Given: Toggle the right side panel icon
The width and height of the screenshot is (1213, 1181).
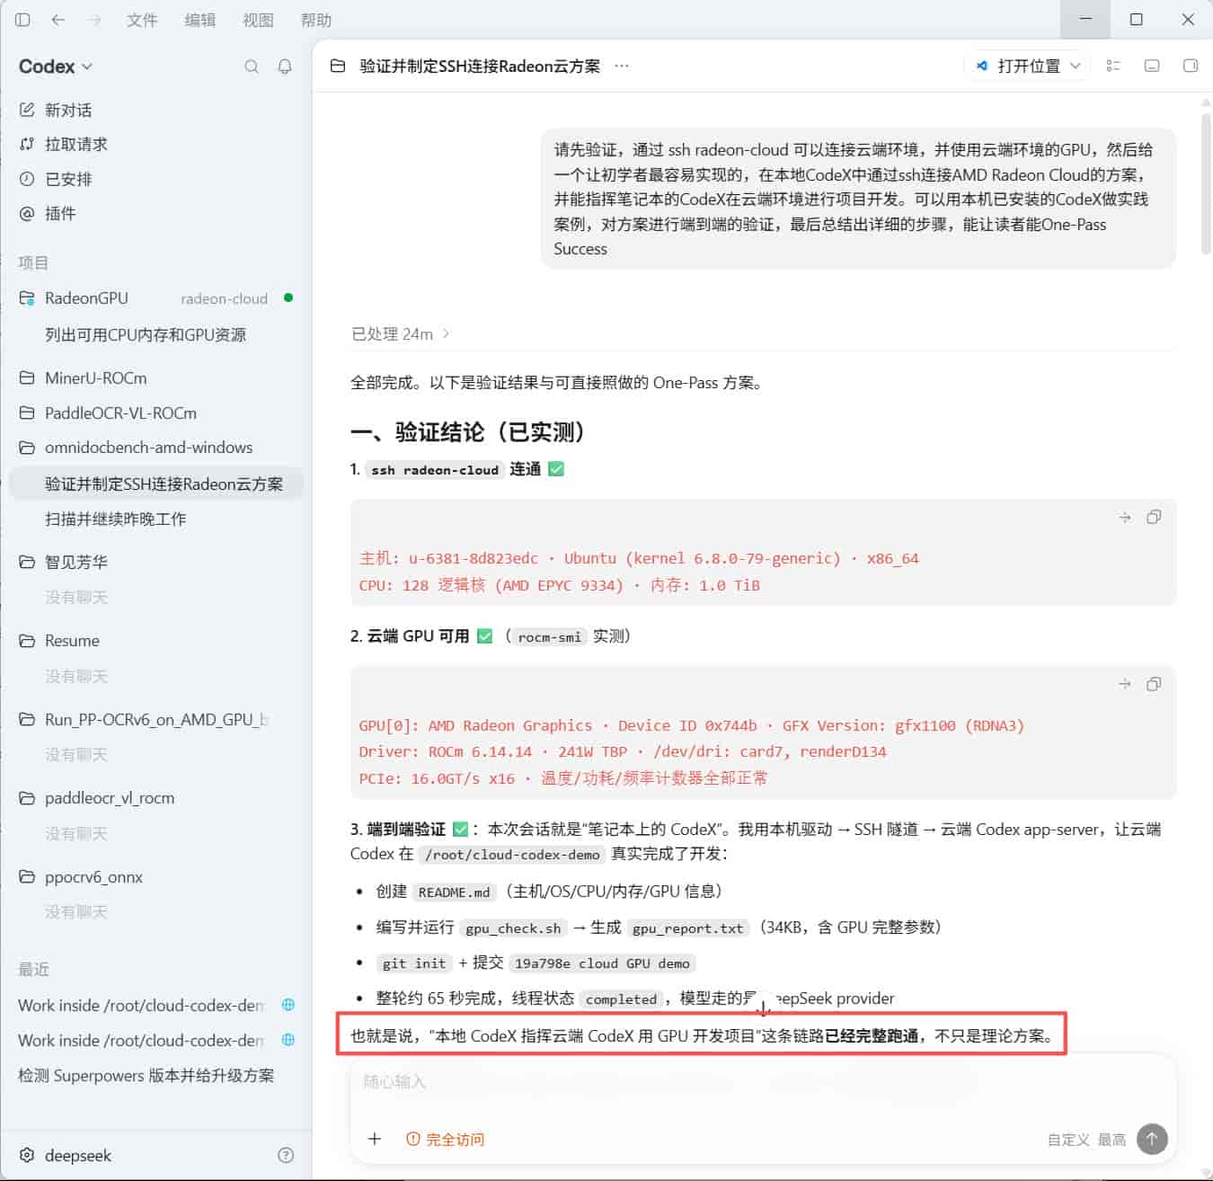Looking at the screenshot, I should click(x=1191, y=67).
